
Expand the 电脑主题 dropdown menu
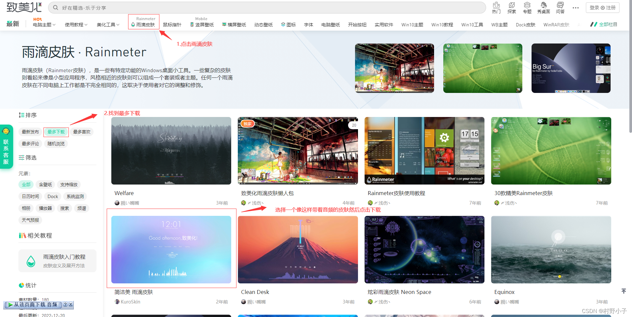click(44, 24)
